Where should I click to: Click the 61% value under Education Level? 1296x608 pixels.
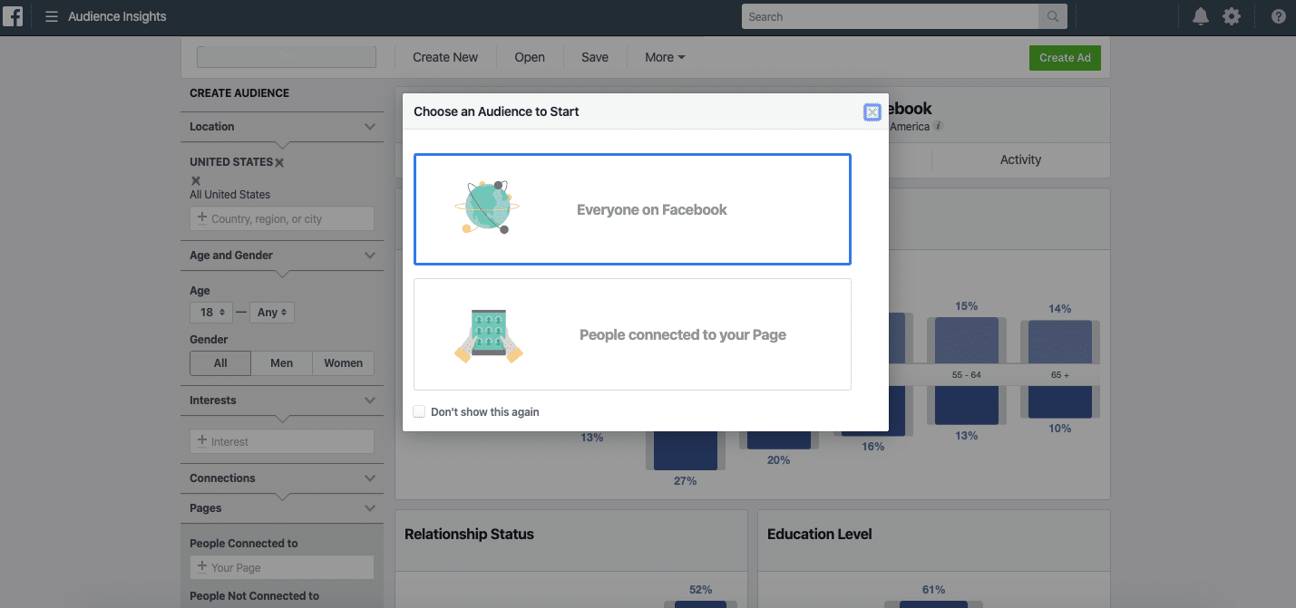pyautogui.click(x=933, y=590)
